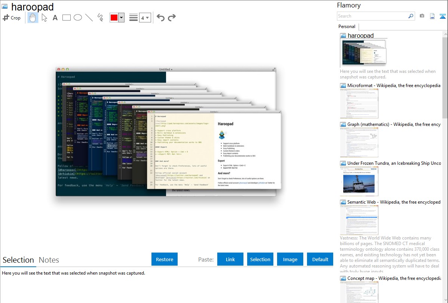
Task: Click the sidebar scrollbar up arrow
Action: [445, 34]
